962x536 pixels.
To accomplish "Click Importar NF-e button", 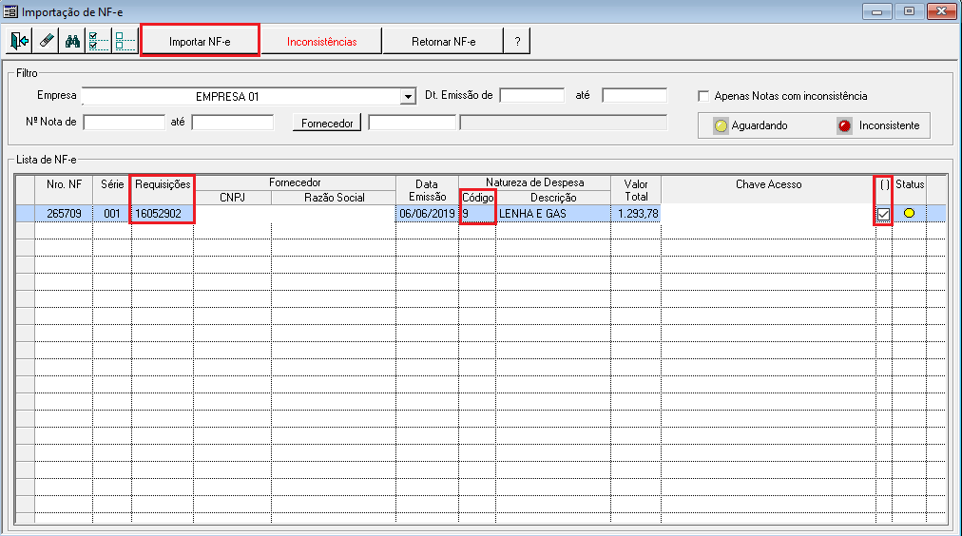I will pos(200,41).
